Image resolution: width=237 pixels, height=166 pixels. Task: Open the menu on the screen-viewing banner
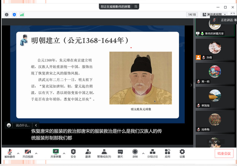tap(136, 7)
